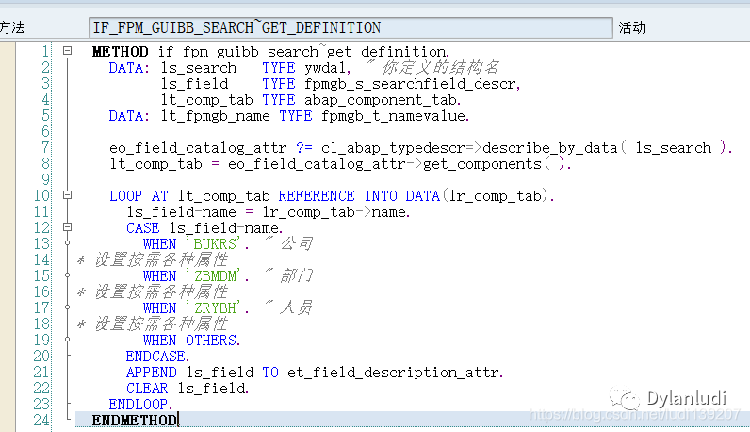Collapse the CASE block fold marker on line 12
750x432 pixels.
pos(68,227)
